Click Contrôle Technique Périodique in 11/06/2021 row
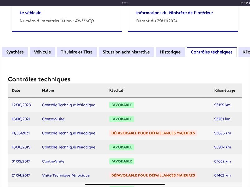The width and height of the screenshot is (250, 187). (68, 133)
